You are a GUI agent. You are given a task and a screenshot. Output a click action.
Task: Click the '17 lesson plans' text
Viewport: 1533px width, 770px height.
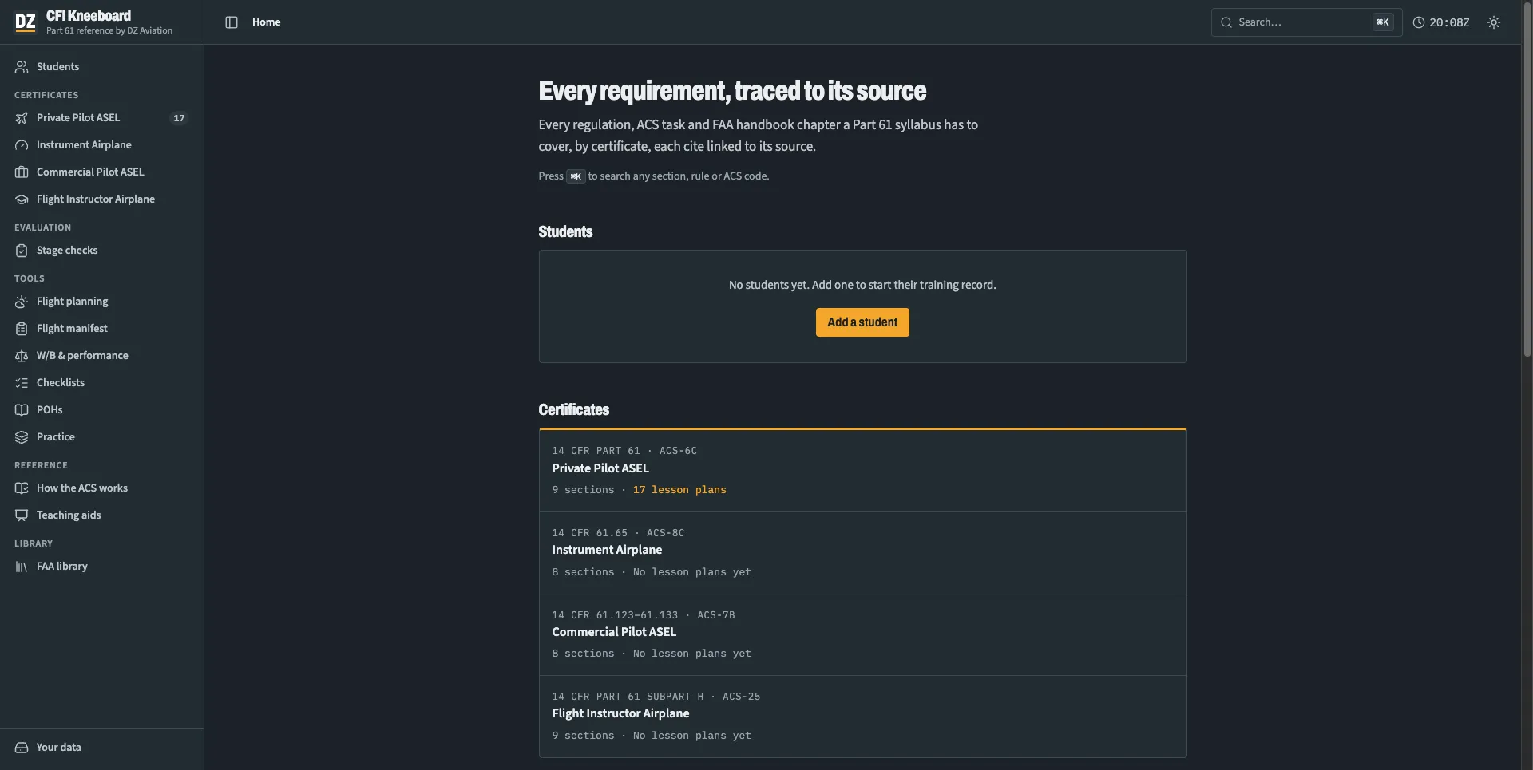[679, 490]
